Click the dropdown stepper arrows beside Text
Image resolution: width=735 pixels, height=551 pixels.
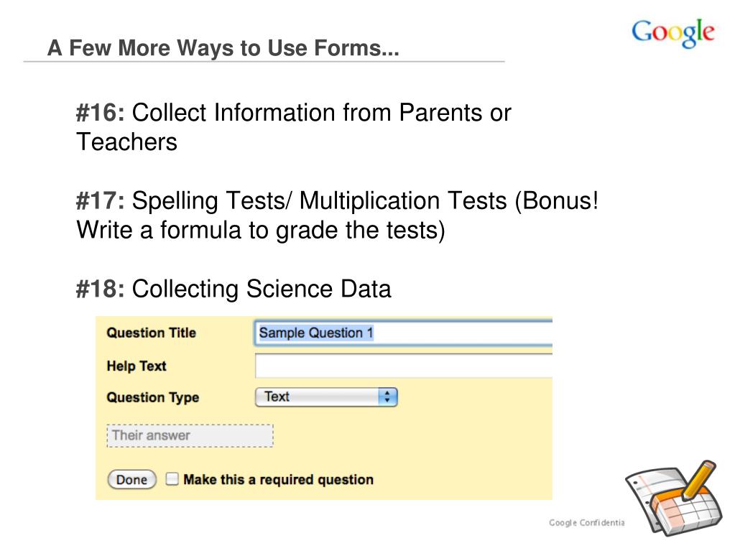[x=387, y=397]
